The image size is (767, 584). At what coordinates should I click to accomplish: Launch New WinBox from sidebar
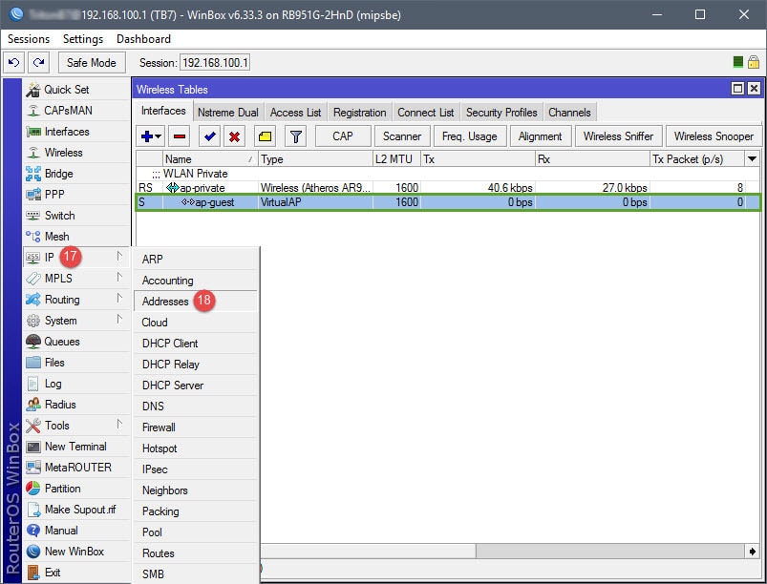[76, 552]
